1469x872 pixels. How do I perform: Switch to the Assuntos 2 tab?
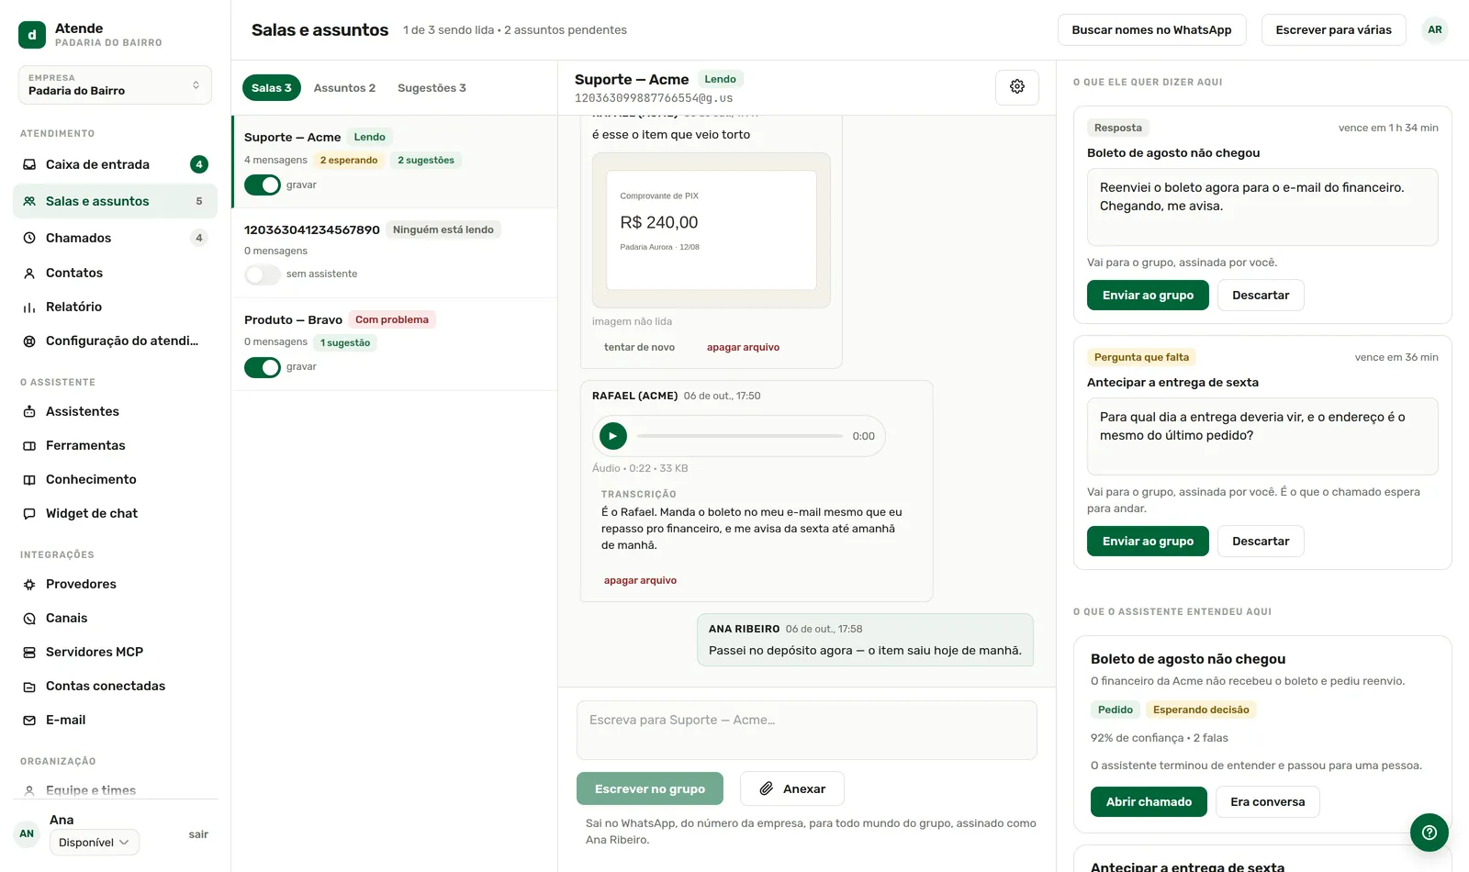(344, 87)
